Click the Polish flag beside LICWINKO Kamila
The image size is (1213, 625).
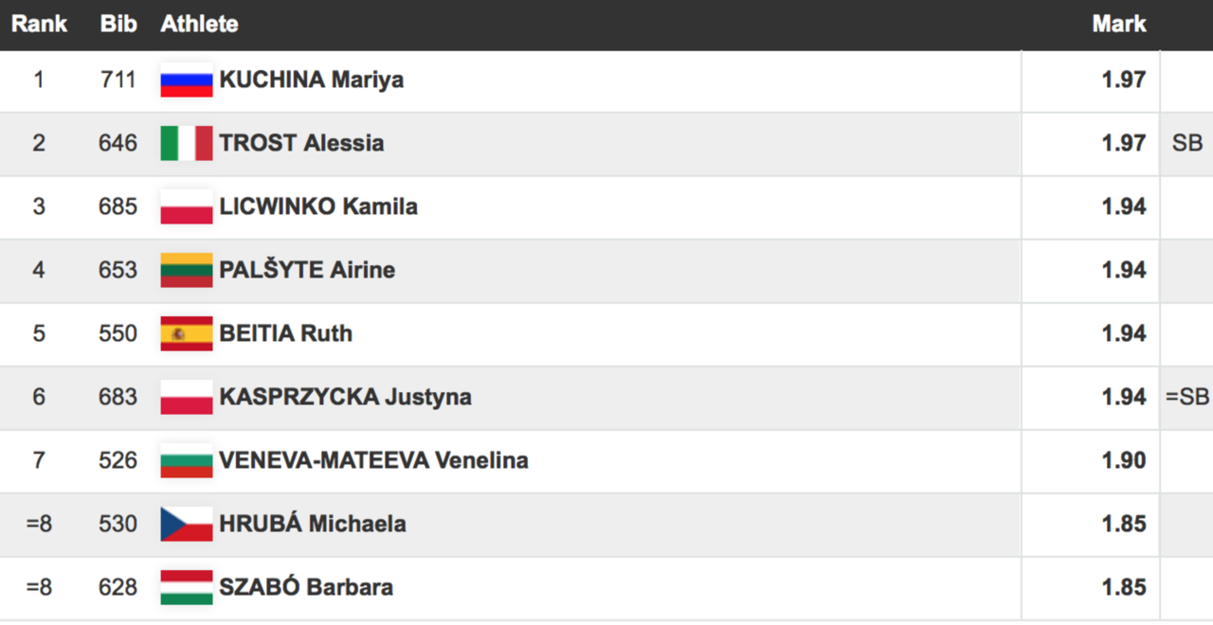click(187, 206)
